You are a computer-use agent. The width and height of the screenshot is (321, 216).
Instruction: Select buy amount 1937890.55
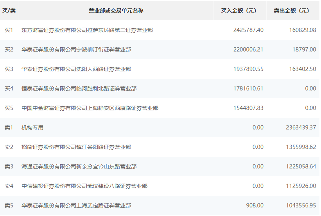point(248,69)
